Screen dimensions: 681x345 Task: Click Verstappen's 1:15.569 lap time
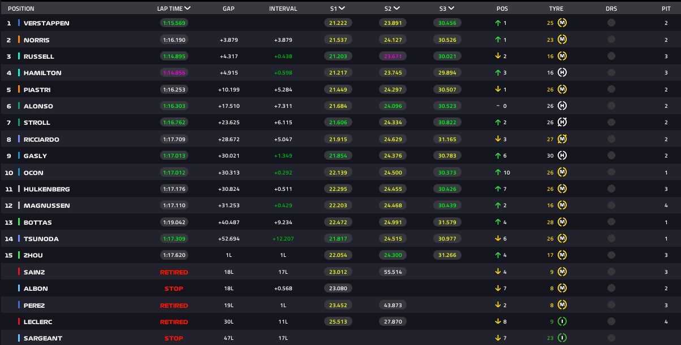coord(174,23)
